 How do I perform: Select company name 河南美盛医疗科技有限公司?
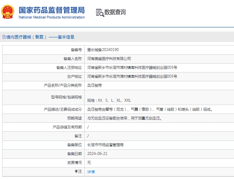tap(109, 59)
